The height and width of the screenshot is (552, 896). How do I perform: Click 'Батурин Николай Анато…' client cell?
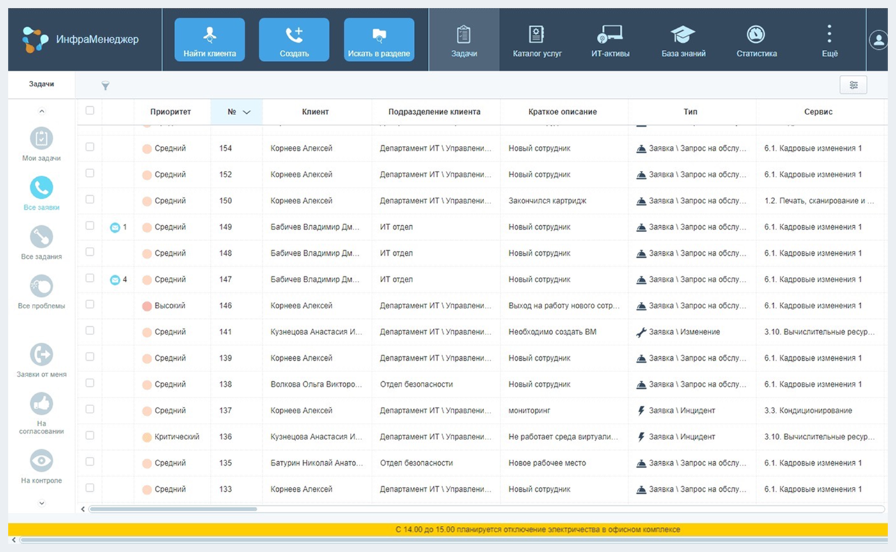(317, 463)
